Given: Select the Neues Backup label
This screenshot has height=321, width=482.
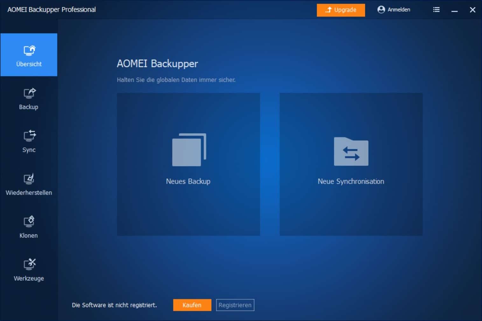Looking at the screenshot, I should (x=188, y=181).
